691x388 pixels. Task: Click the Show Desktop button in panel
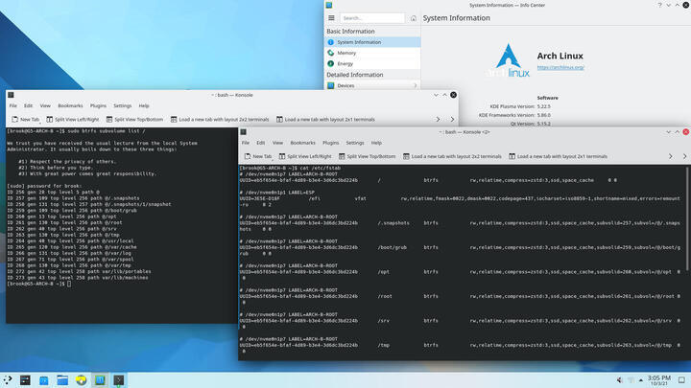[681, 380]
